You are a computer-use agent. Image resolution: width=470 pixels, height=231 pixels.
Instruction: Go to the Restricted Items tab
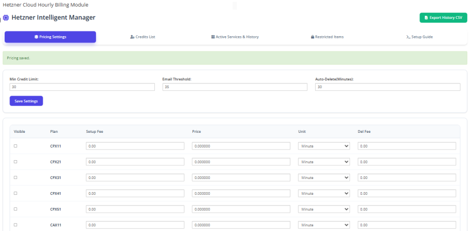(x=327, y=37)
